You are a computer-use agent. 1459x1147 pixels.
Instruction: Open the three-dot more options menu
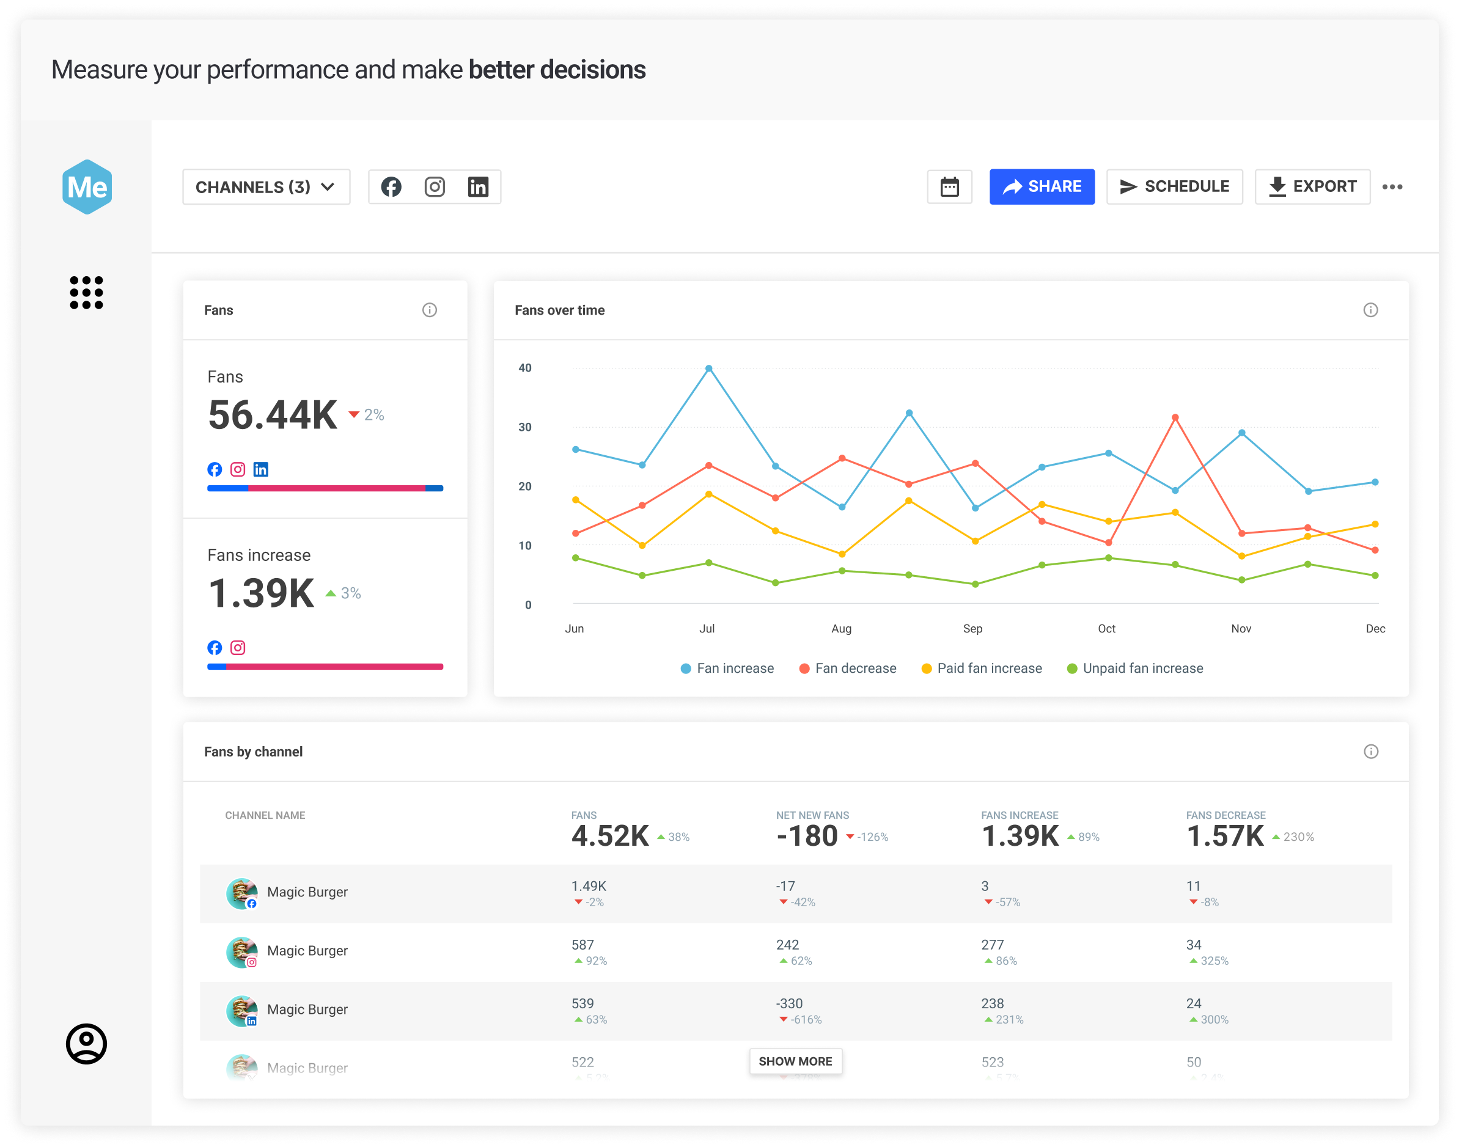click(x=1392, y=187)
